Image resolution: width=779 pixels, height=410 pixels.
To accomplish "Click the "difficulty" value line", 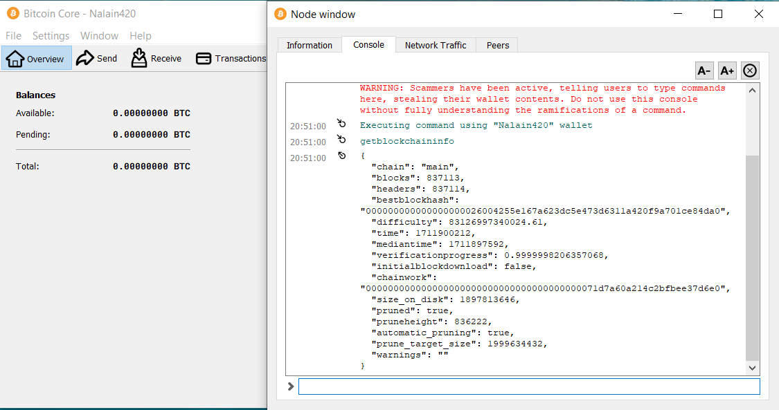I will point(459,222).
